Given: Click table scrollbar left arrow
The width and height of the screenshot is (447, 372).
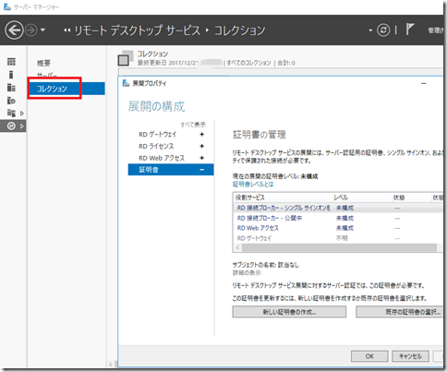Looking at the screenshot, I should (x=237, y=247).
